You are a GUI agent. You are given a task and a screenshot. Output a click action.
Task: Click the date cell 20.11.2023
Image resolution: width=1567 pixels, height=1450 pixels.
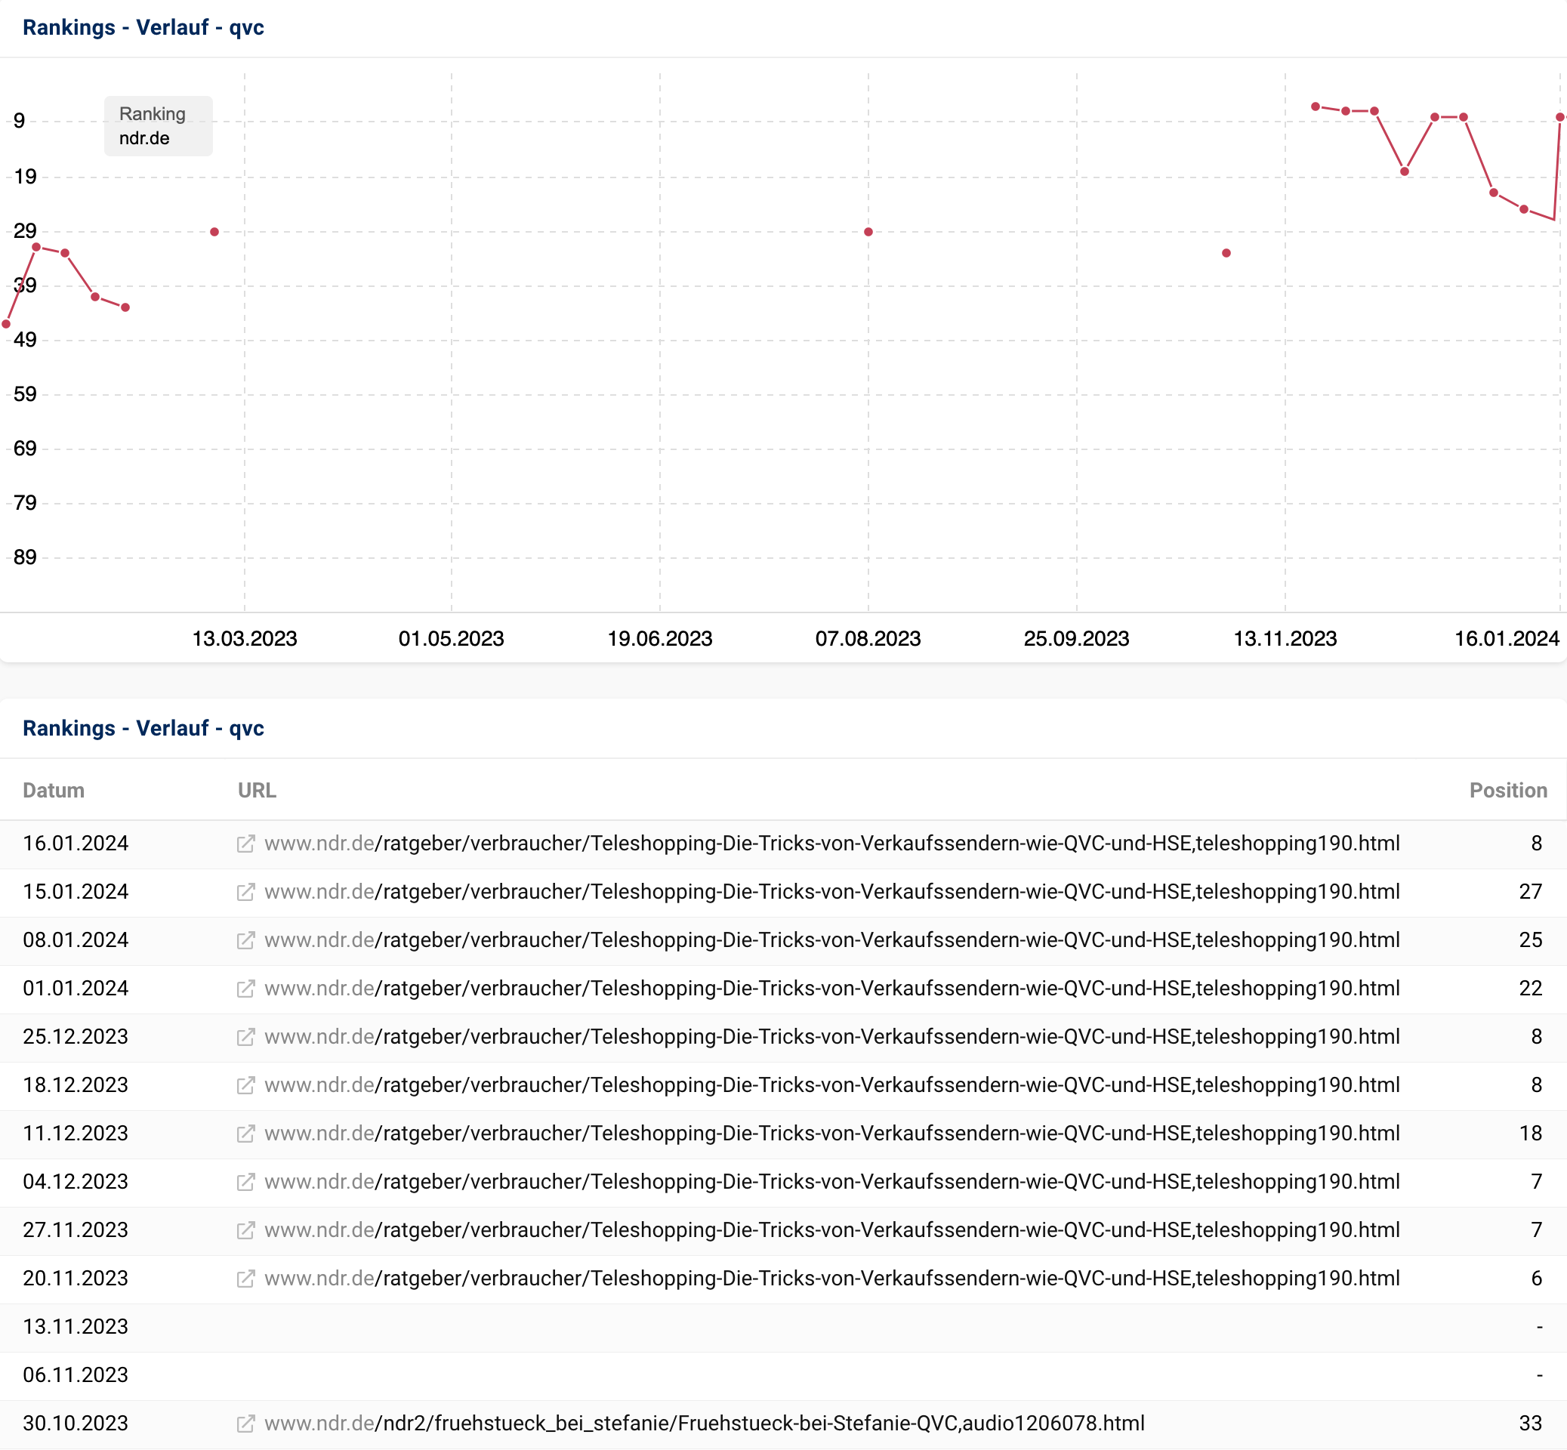click(76, 1278)
